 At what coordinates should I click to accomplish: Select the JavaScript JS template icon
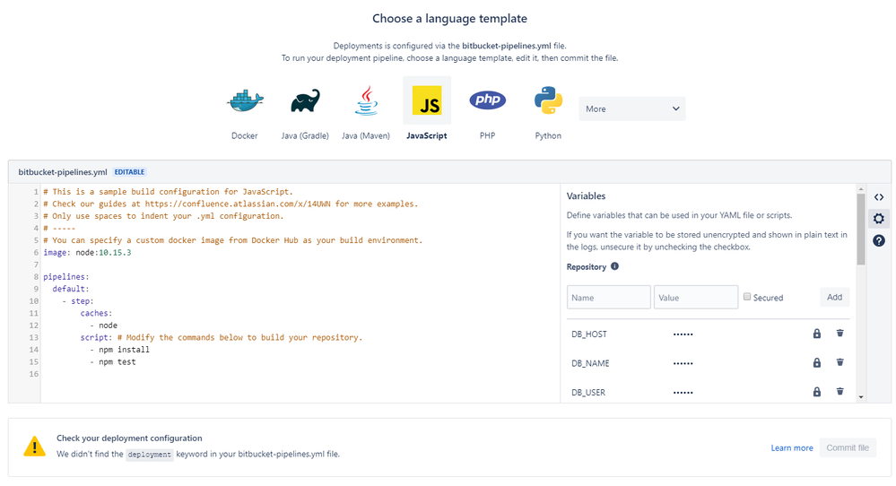pyautogui.click(x=427, y=100)
